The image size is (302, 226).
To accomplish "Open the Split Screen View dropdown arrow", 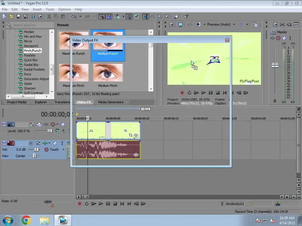I will pos(204,24).
